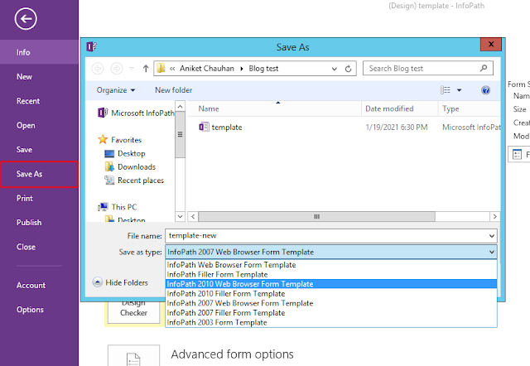The height and width of the screenshot is (366, 530).
Task: Click the folder icon in the address bar
Action: click(x=161, y=68)
